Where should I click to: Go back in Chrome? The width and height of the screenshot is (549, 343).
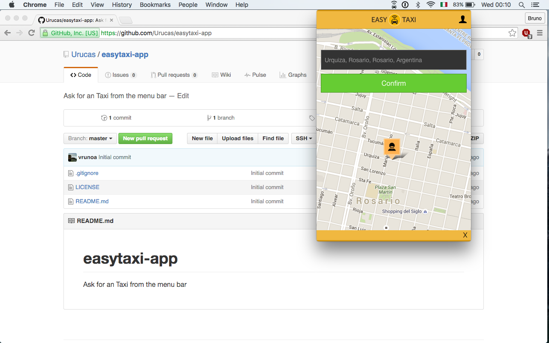click(7, 33)
